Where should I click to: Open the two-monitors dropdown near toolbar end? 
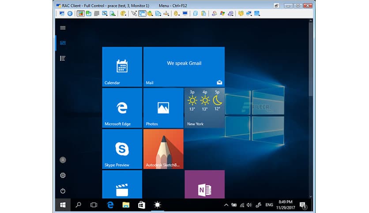(x=249, y=14)
